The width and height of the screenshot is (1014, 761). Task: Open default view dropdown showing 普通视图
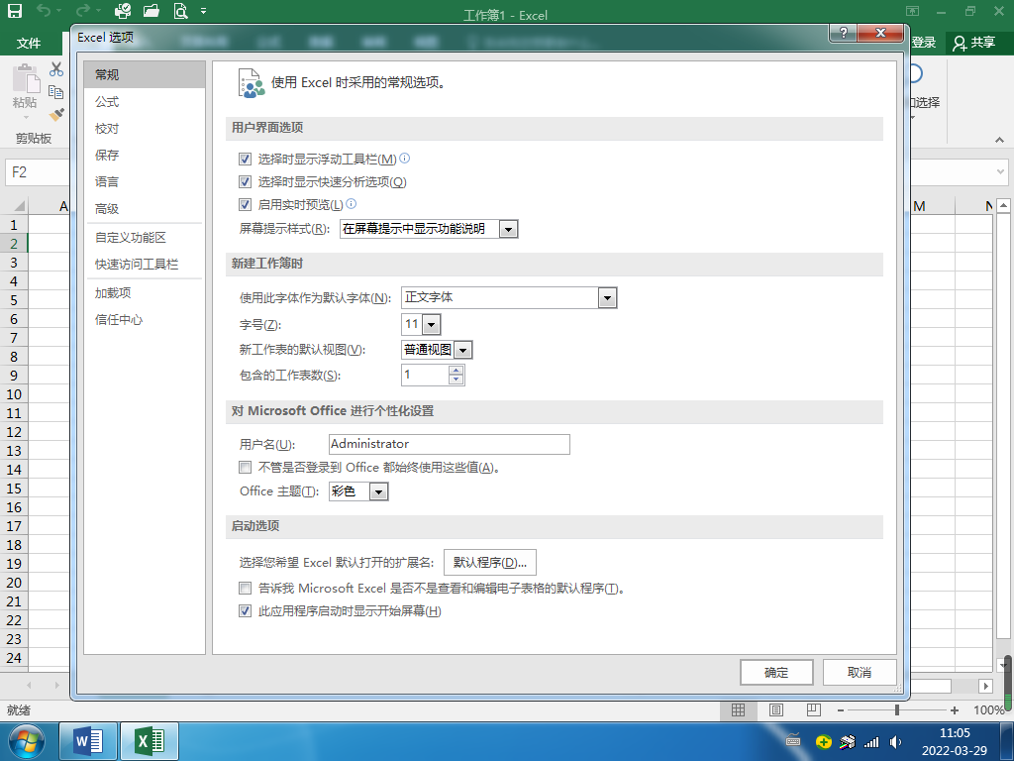(x=463, y=350)
